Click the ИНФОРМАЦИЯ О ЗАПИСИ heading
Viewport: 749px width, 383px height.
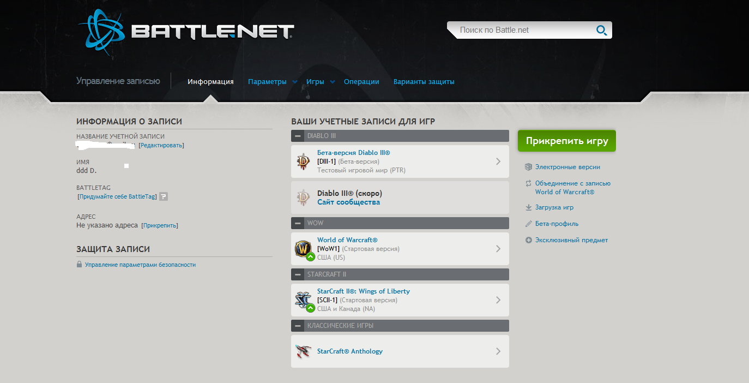tap(129, 122)
